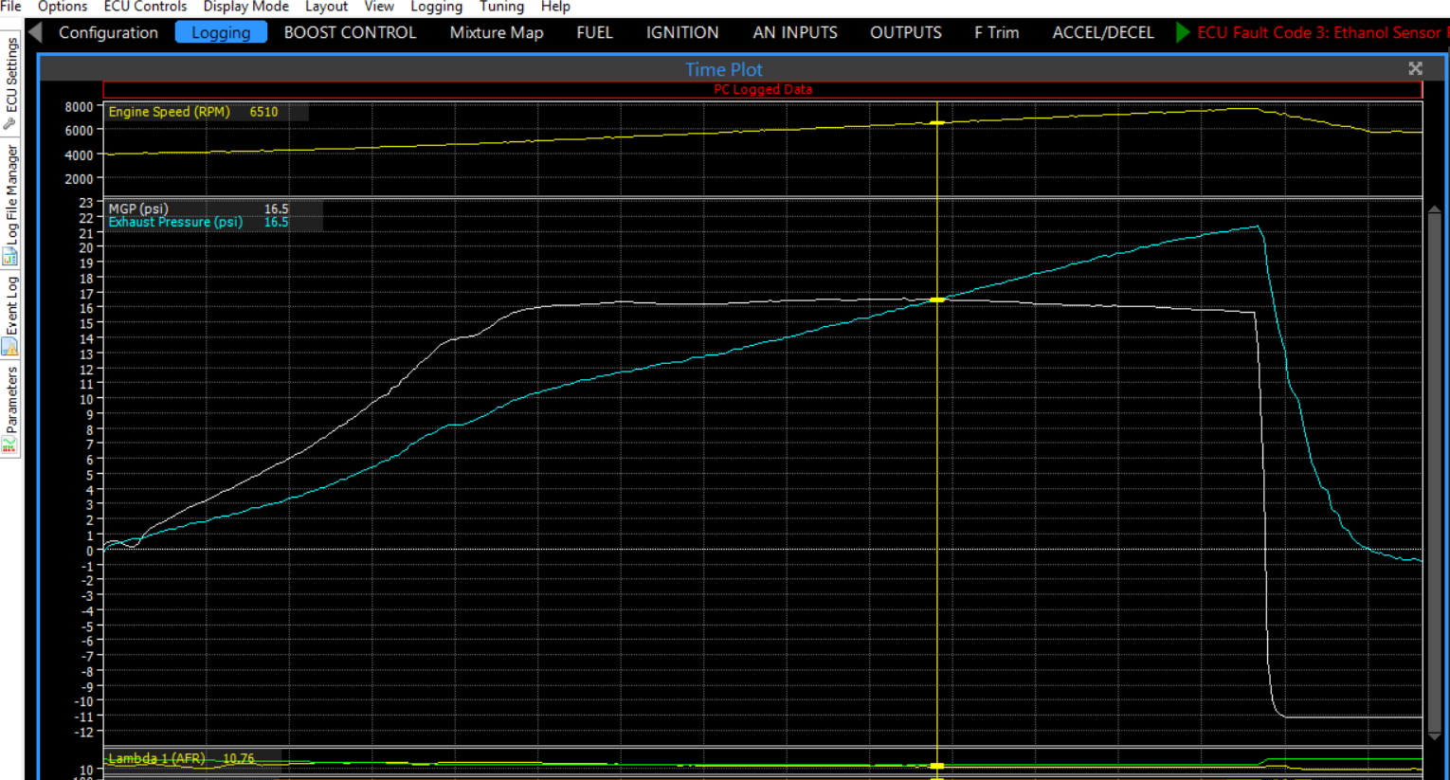The width and height of the screenshot is (1450, 780).
Task: Click the red ECU Fault Code message
Action: 1317,32
